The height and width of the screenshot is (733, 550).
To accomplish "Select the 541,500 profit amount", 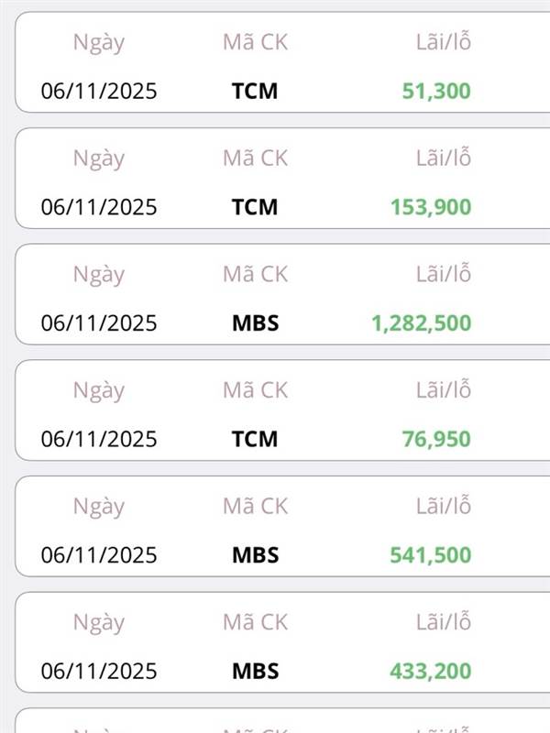I will (429, 555).
